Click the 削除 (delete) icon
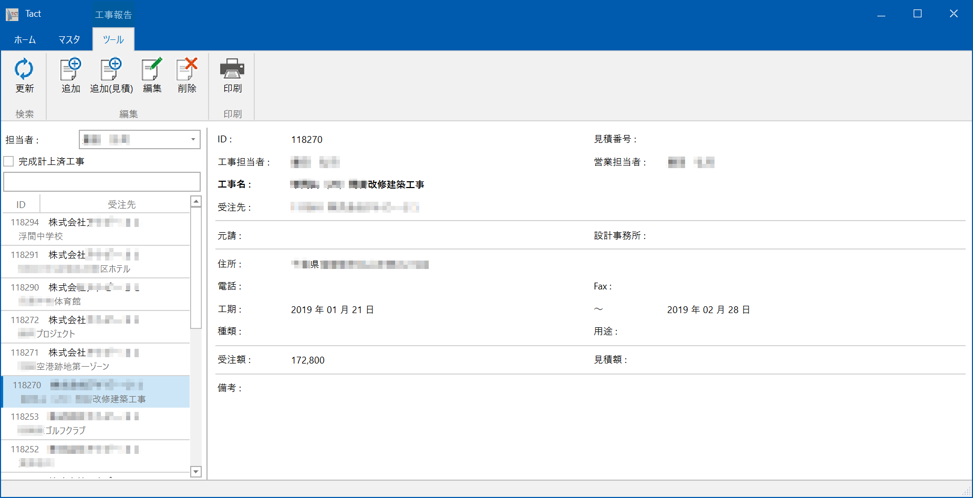The image size is (973, 498). tap(187, 75)
